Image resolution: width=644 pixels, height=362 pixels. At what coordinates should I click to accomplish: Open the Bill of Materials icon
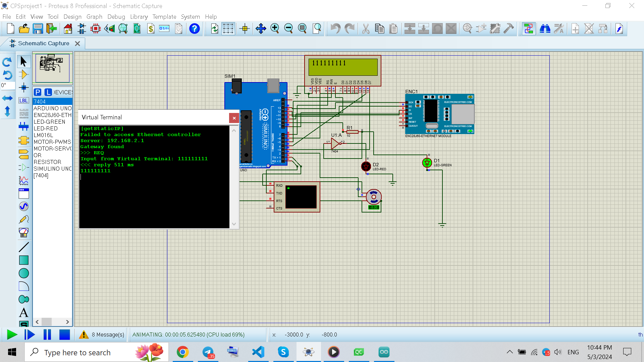(x=151, y=29)
